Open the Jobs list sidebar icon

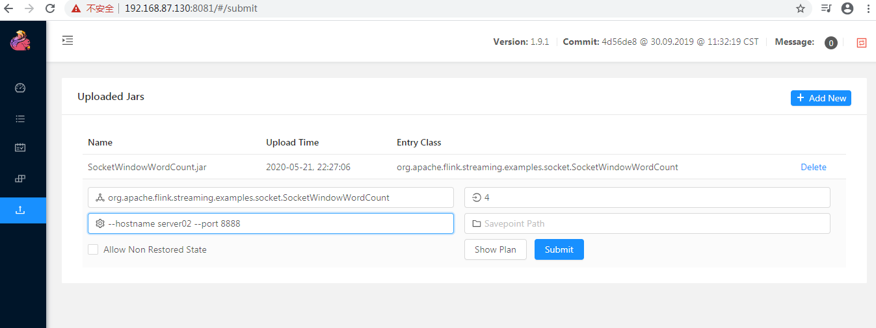[20, 119]
